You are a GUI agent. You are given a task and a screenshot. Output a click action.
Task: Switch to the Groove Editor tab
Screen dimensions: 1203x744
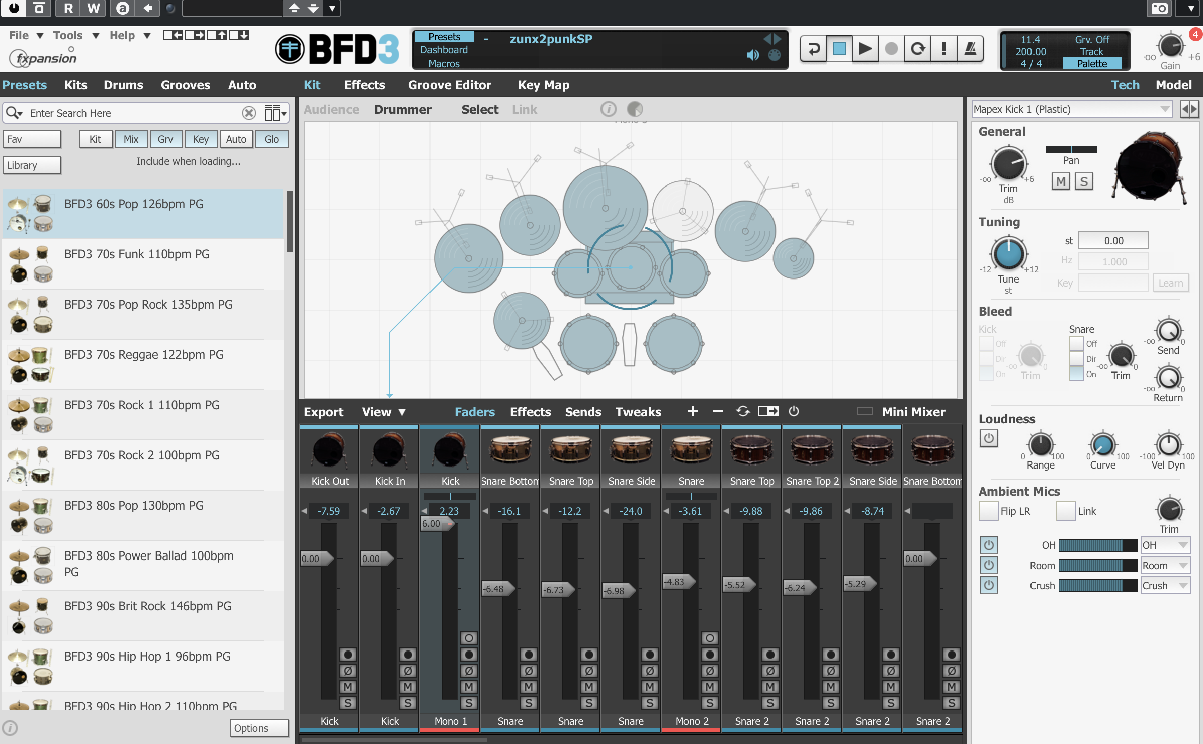[449, 85]
